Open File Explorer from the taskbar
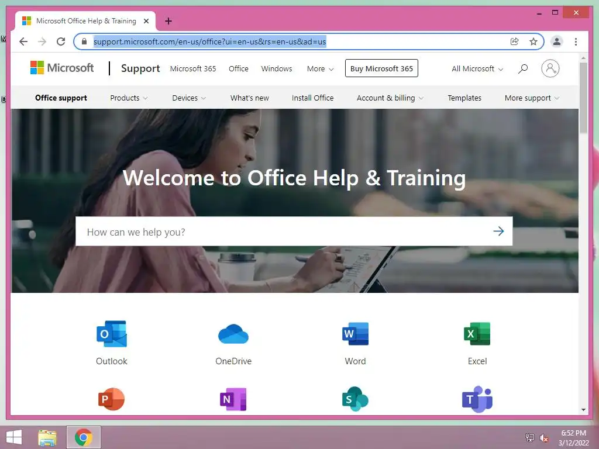The width and height of the screenshot is (599, 449). [x=47, y=437]
